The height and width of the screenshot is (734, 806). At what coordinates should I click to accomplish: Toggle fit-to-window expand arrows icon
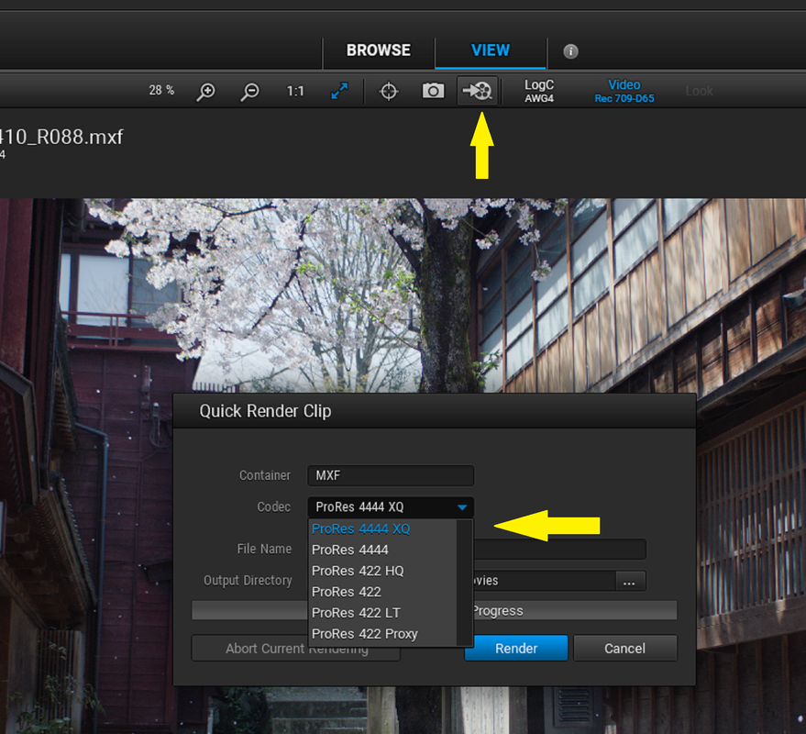(x=339, y=91)
